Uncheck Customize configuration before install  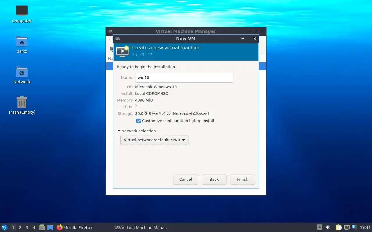(139, 121)
